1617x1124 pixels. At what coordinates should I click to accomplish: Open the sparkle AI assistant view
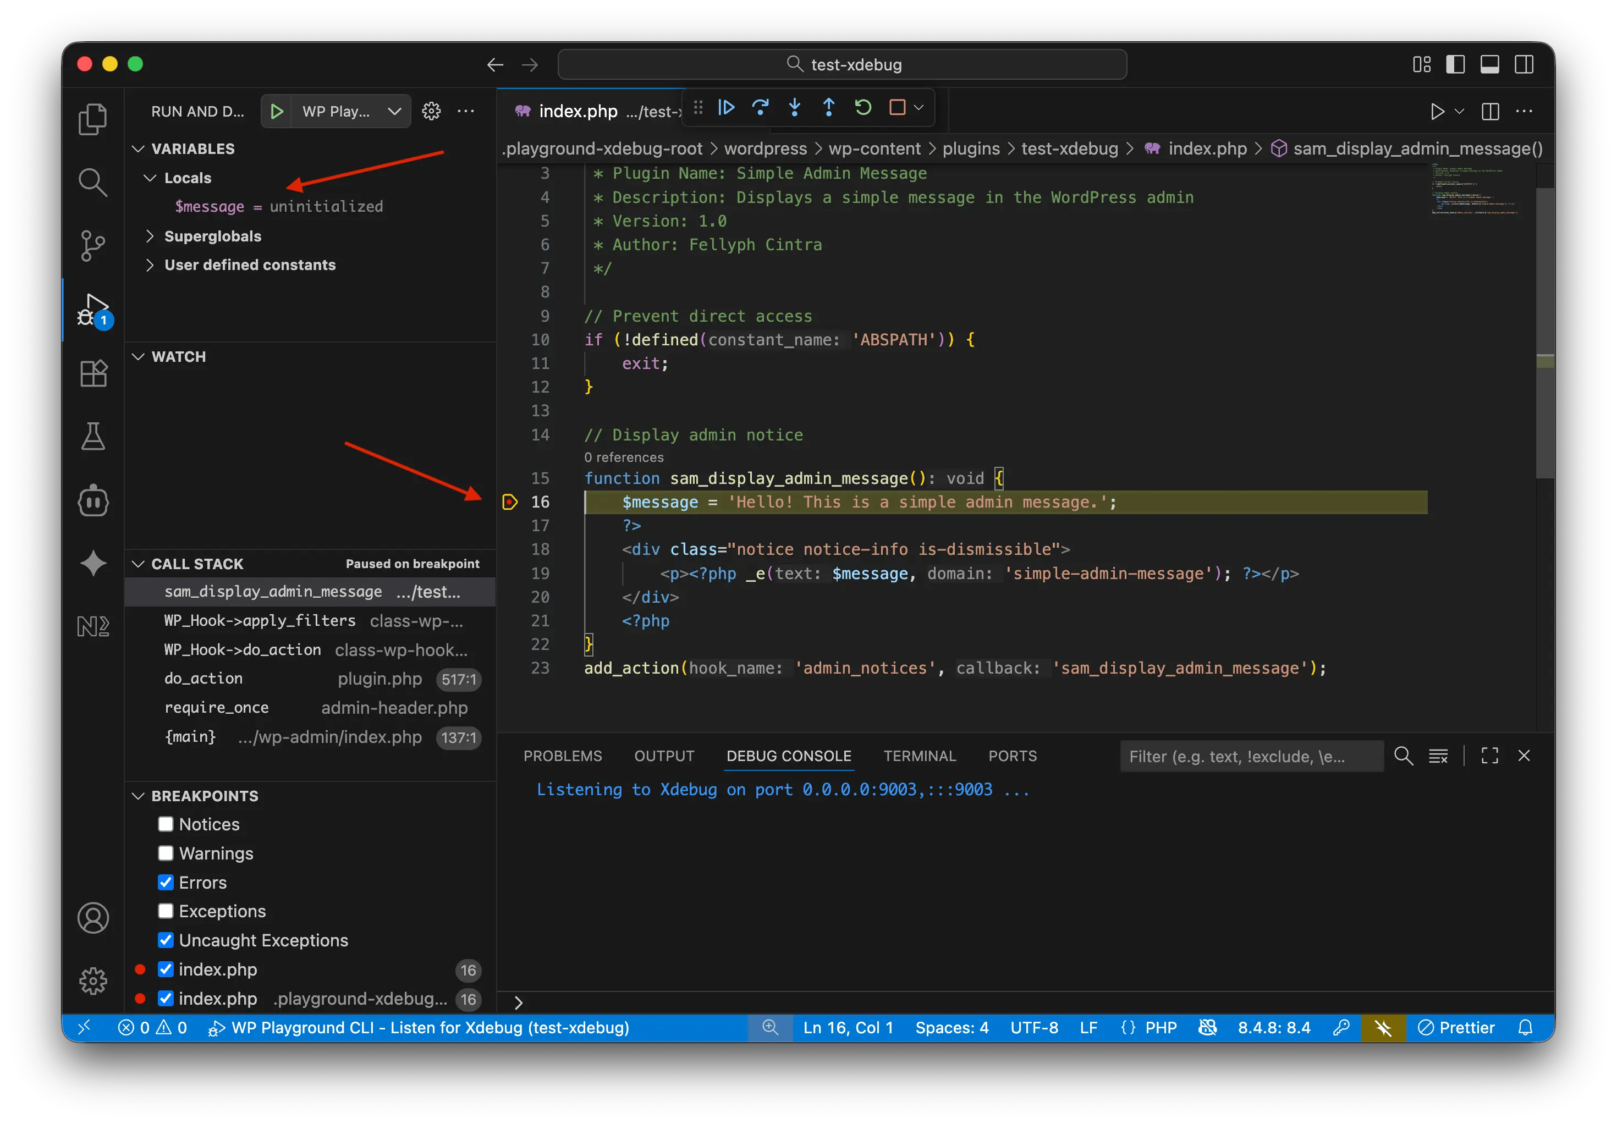(x=93, y=564)
